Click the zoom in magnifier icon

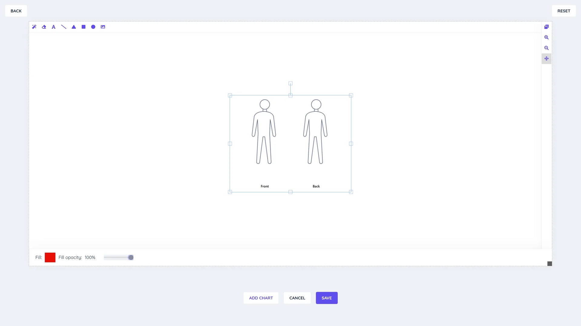pyautogui.click(x=547, y=37)
